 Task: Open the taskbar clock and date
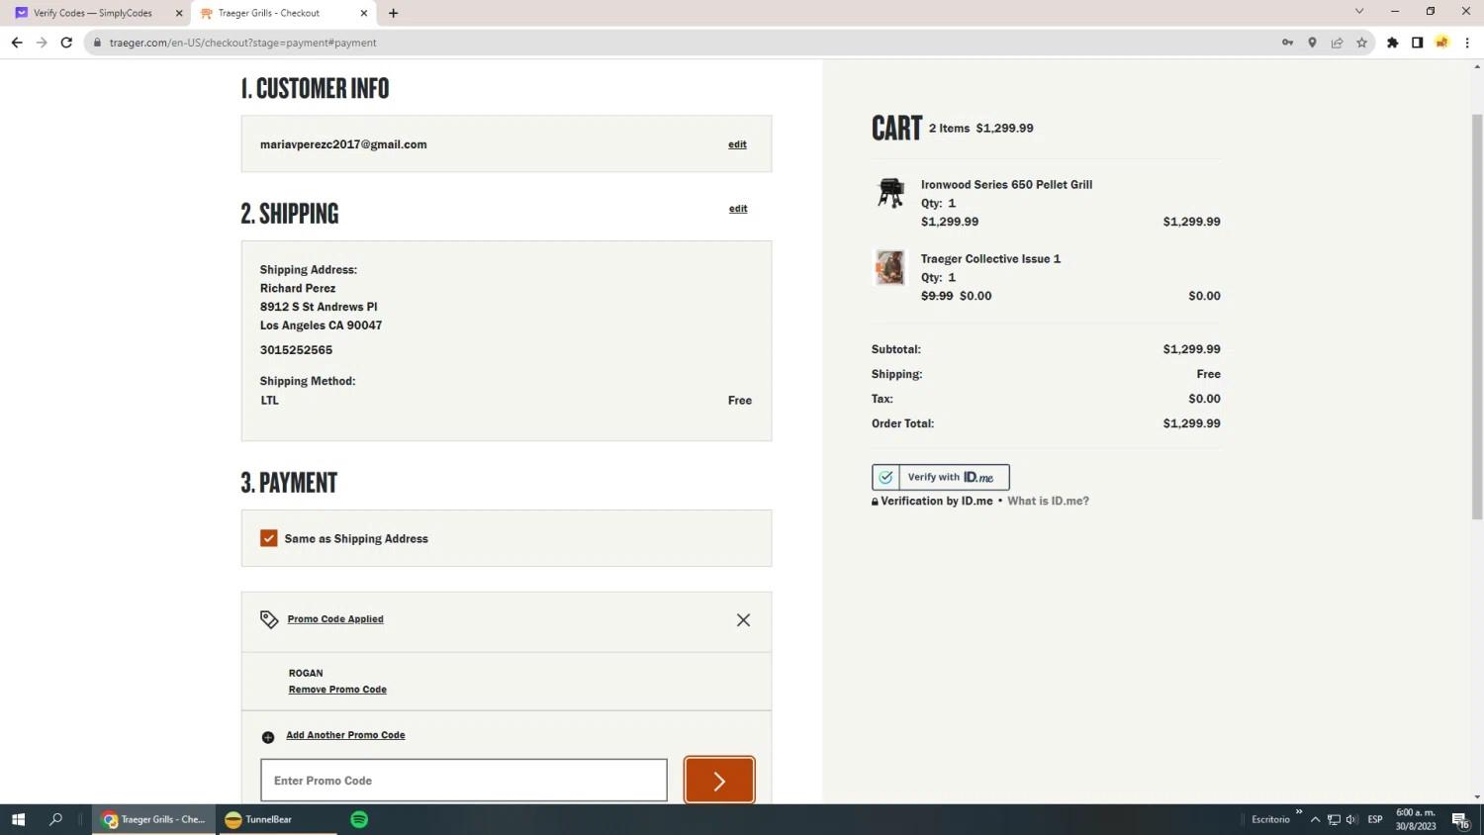[1416, 819]
